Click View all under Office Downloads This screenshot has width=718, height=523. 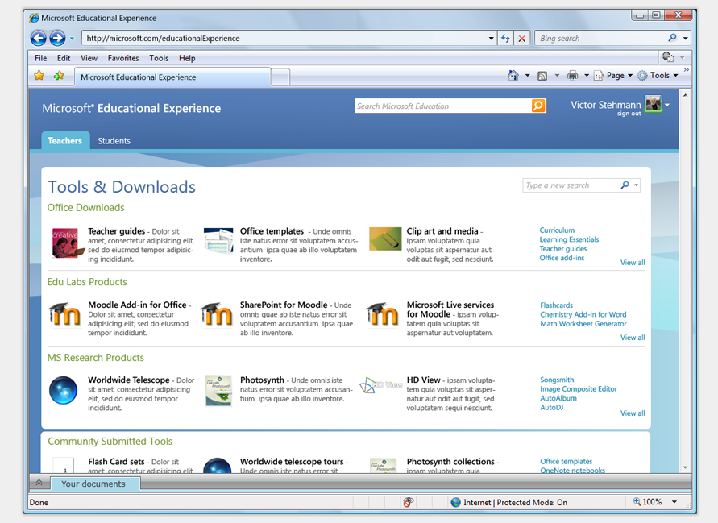633,263
